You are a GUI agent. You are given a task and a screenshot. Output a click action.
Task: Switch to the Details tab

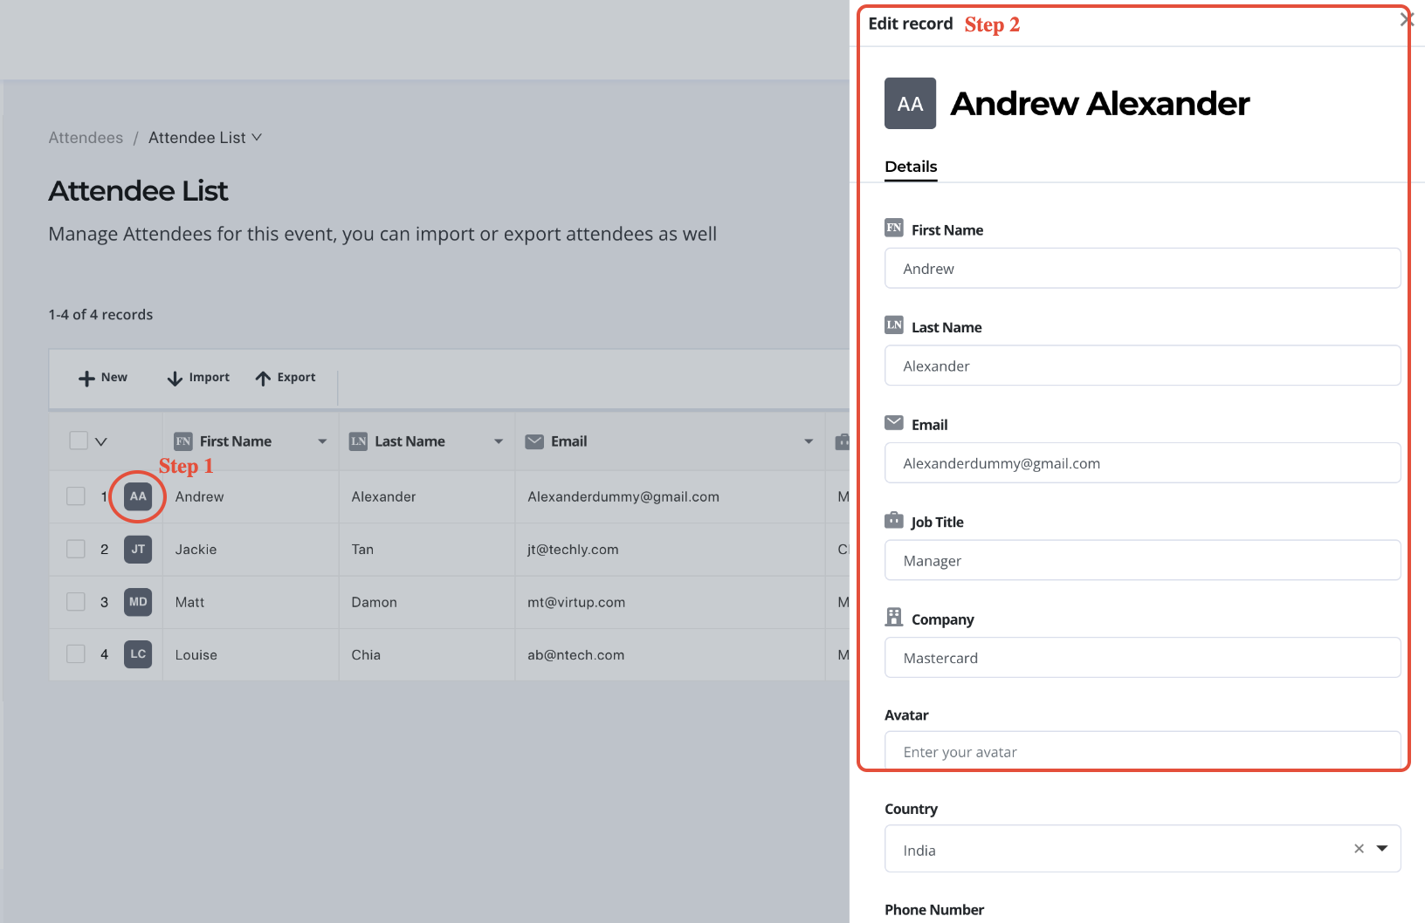pyautogui.click(x=910, y=167)
